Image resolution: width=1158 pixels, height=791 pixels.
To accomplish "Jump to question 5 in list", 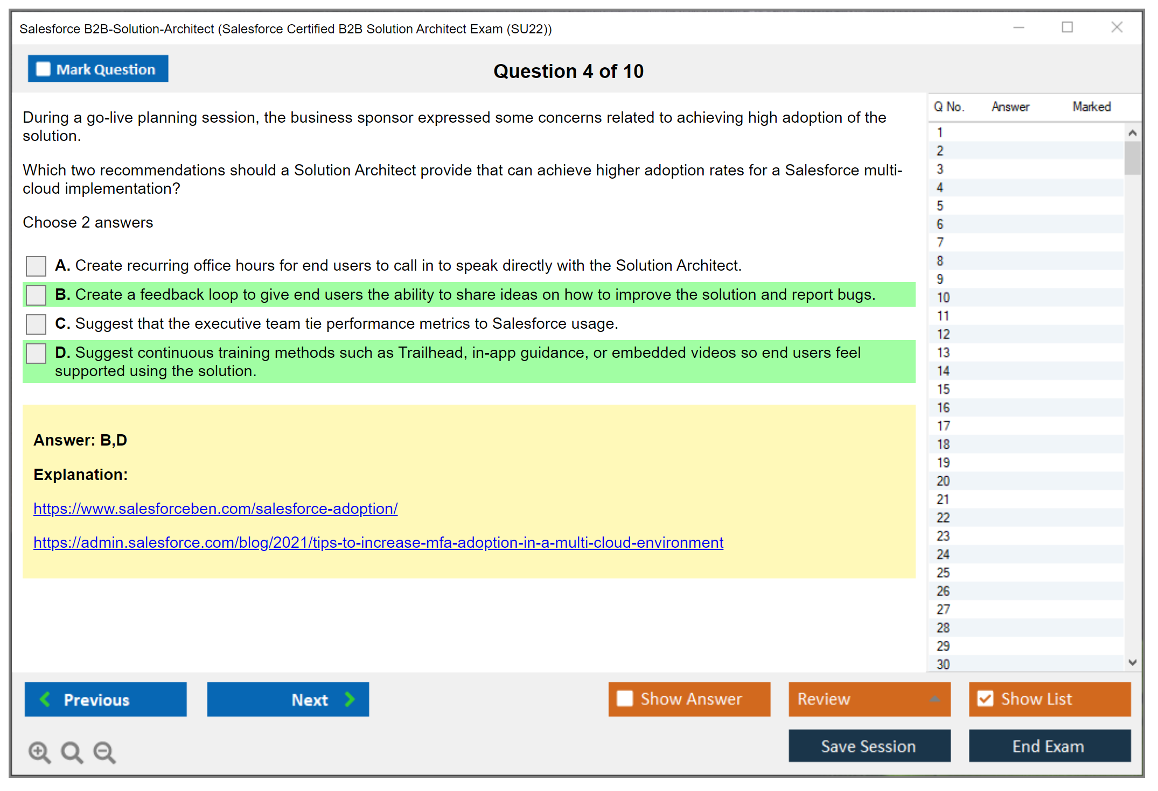I will (940, 206).
